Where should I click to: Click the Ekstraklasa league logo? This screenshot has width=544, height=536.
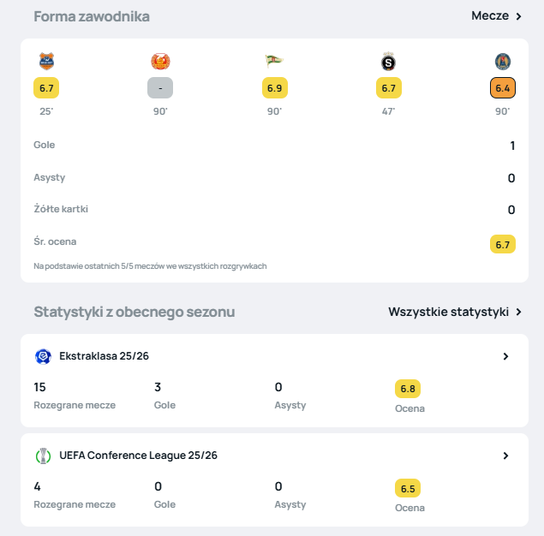43,356
